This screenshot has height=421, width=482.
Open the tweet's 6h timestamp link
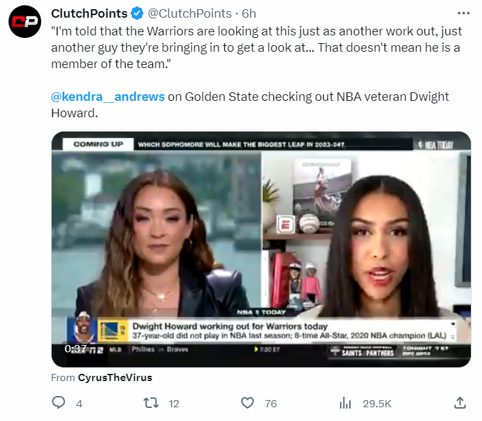[249, 13]
